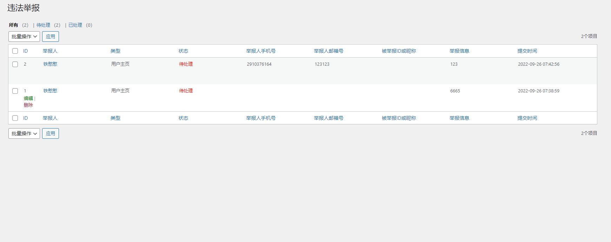This screenshot has width=611, height=242.
Task: Show 所有 reports filter
Action: (x=13, y=25)
